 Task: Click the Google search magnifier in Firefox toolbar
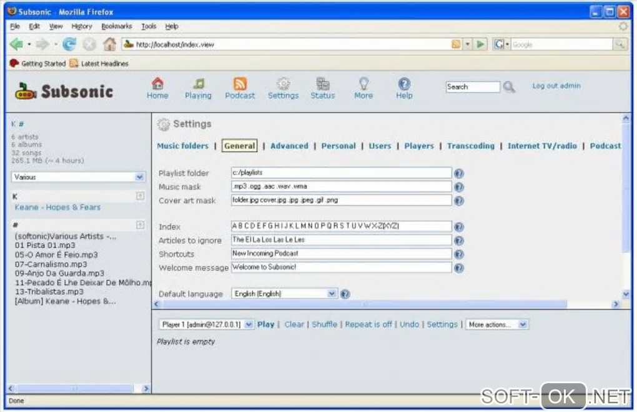click(x=620, y=44)
